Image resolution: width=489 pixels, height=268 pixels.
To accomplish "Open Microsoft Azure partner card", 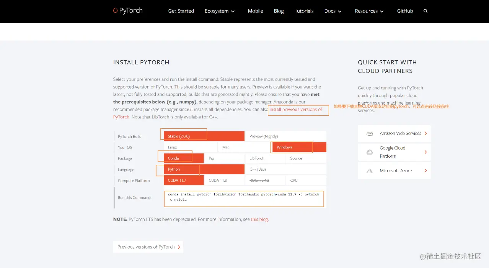I will click(x=394, y=171).
